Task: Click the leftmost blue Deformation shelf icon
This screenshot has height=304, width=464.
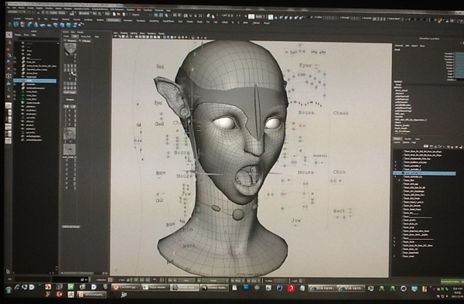Action: 16,24
